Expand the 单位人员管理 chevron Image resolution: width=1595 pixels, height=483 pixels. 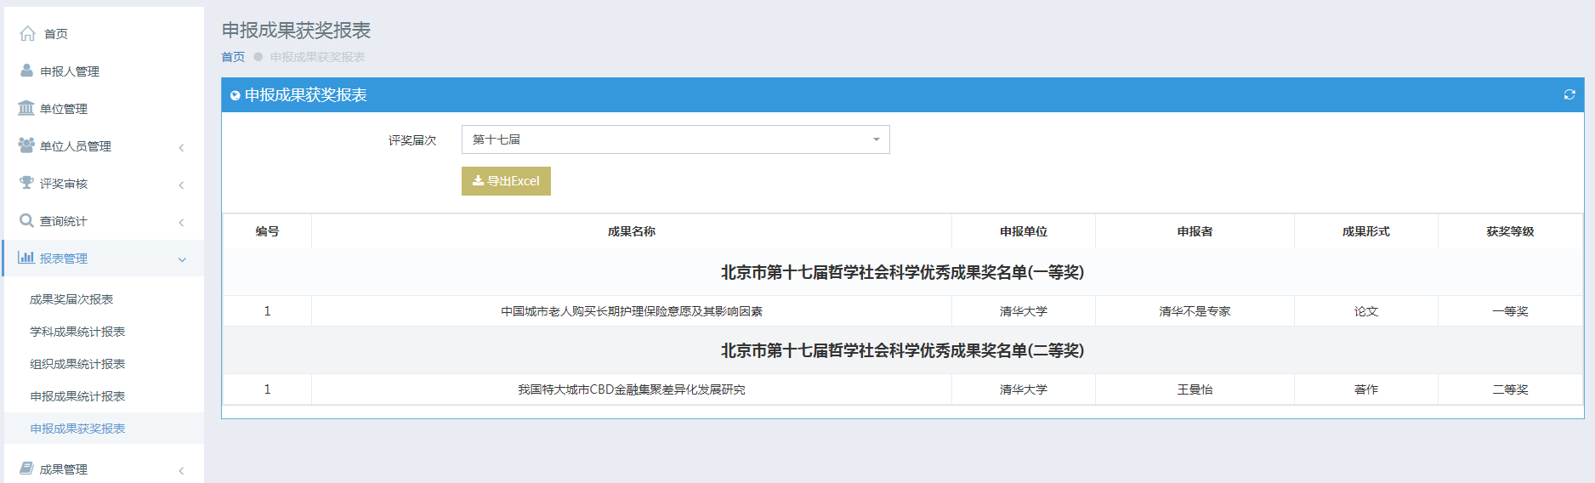(x=181, y=148)
